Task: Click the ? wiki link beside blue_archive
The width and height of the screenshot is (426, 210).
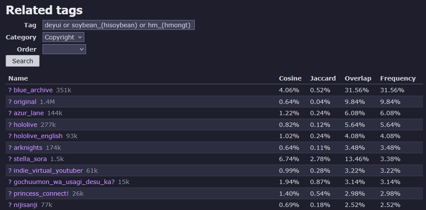Action: click(10, 90)
